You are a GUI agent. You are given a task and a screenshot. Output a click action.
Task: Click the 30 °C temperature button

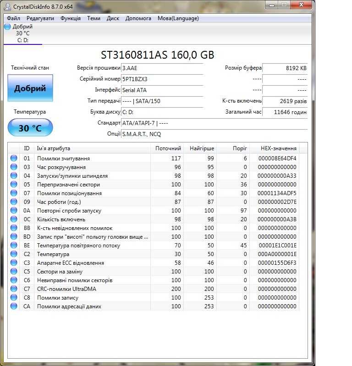(30, 128)
